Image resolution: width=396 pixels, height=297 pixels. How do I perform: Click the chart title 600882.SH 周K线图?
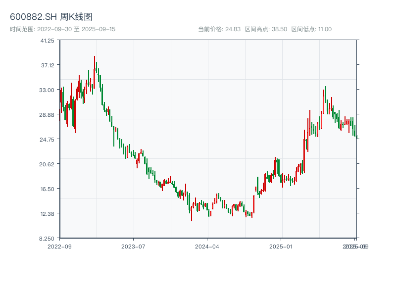click(x=51, y=17)
